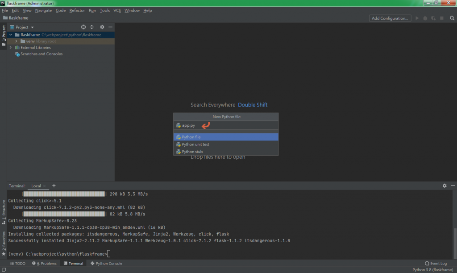The image size is (457, 273).
Task: Click Run with Coverage icon
Action: point(433,18)
